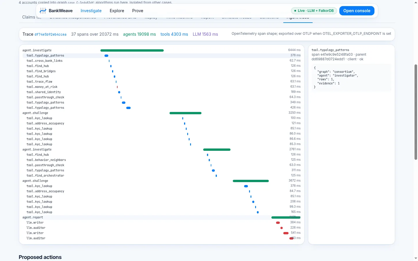Click the trace ID df74e5b92eb4ccea

51,35
